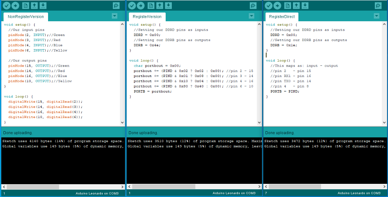Select the RegisterVersion sketch tab

click(x=147, y=17)
